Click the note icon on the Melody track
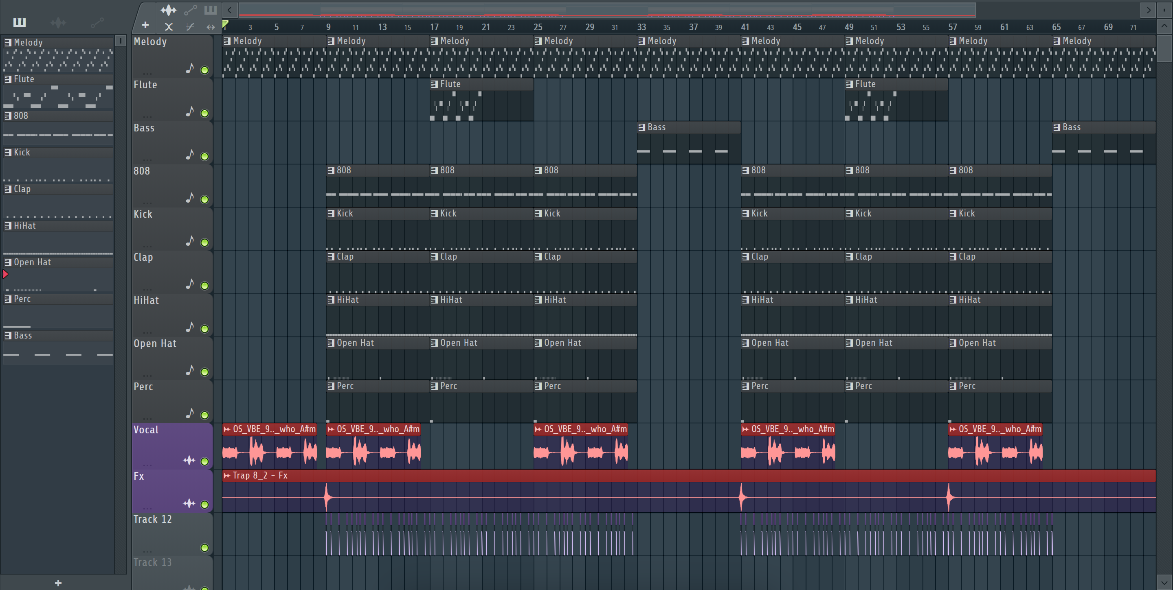 [x=190, y=68]
